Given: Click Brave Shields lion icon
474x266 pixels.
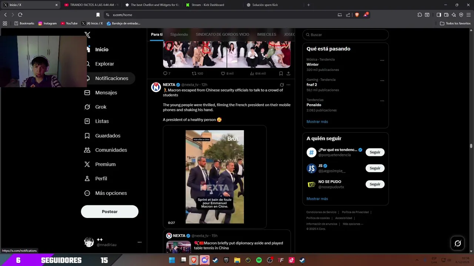Looking at the screenshot, I should [x=357, y=15].
